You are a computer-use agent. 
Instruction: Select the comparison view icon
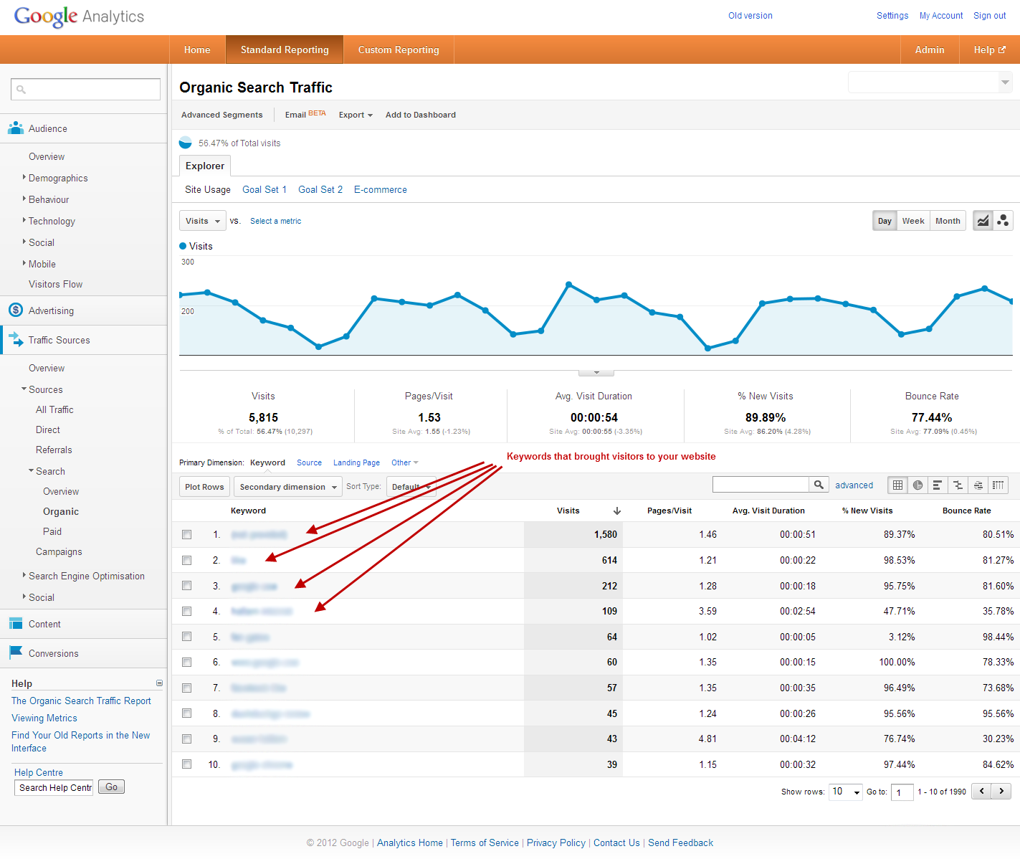pyautogui.click(x=958, y=485)
